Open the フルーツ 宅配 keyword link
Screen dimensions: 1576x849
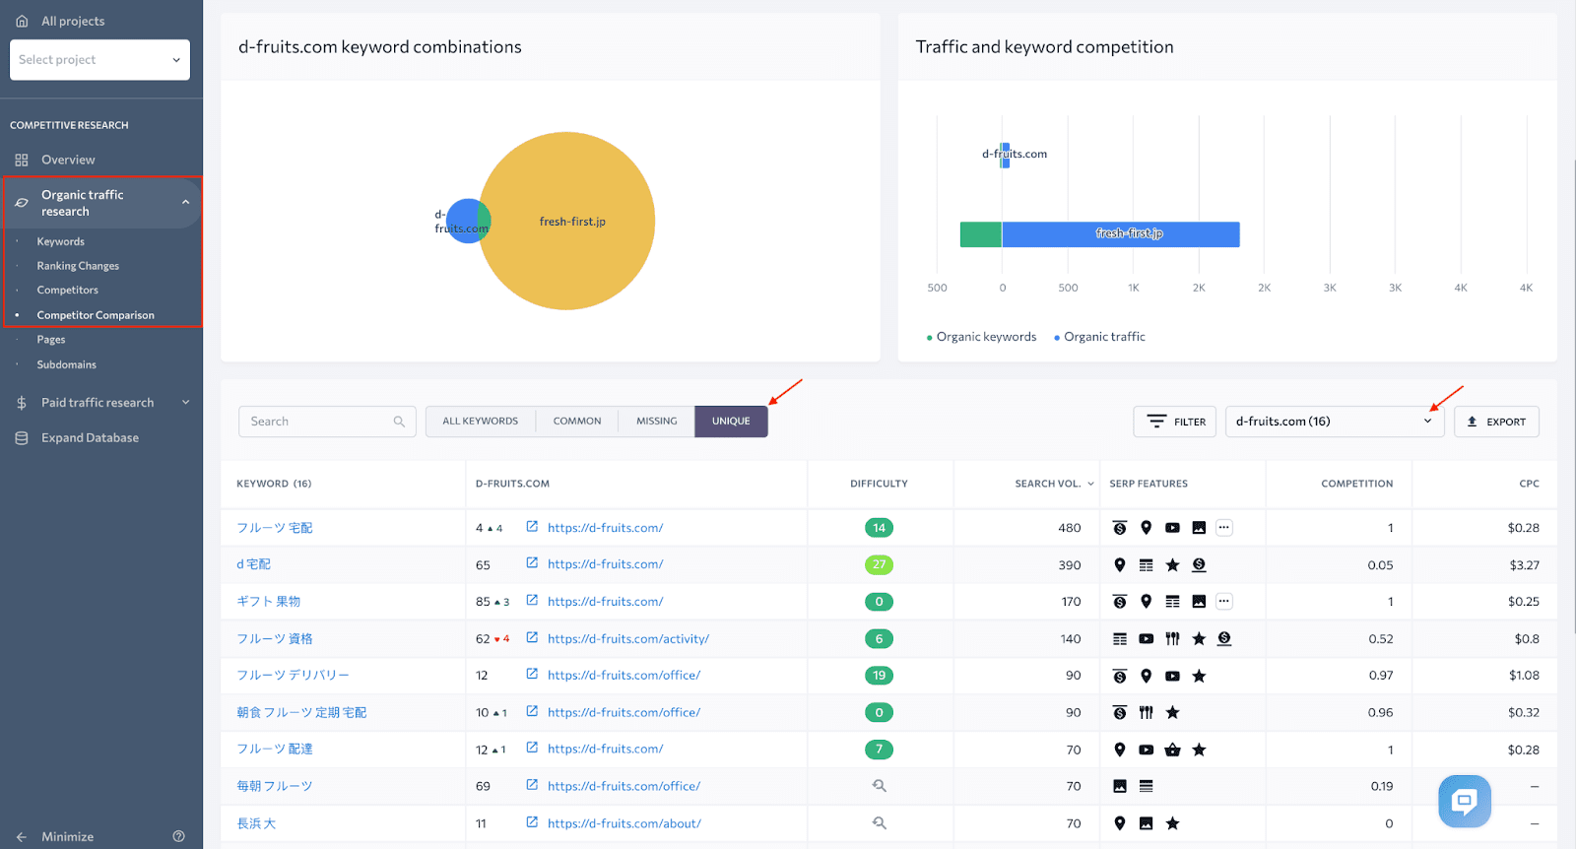coord(275,528)
